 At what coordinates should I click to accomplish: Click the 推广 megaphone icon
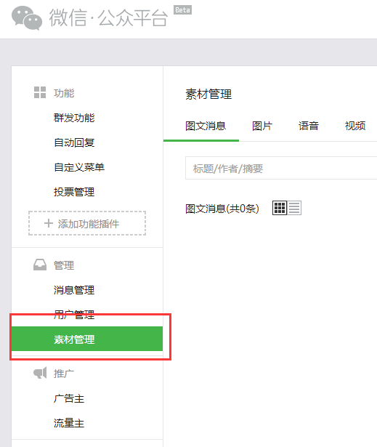coord(40,373)
